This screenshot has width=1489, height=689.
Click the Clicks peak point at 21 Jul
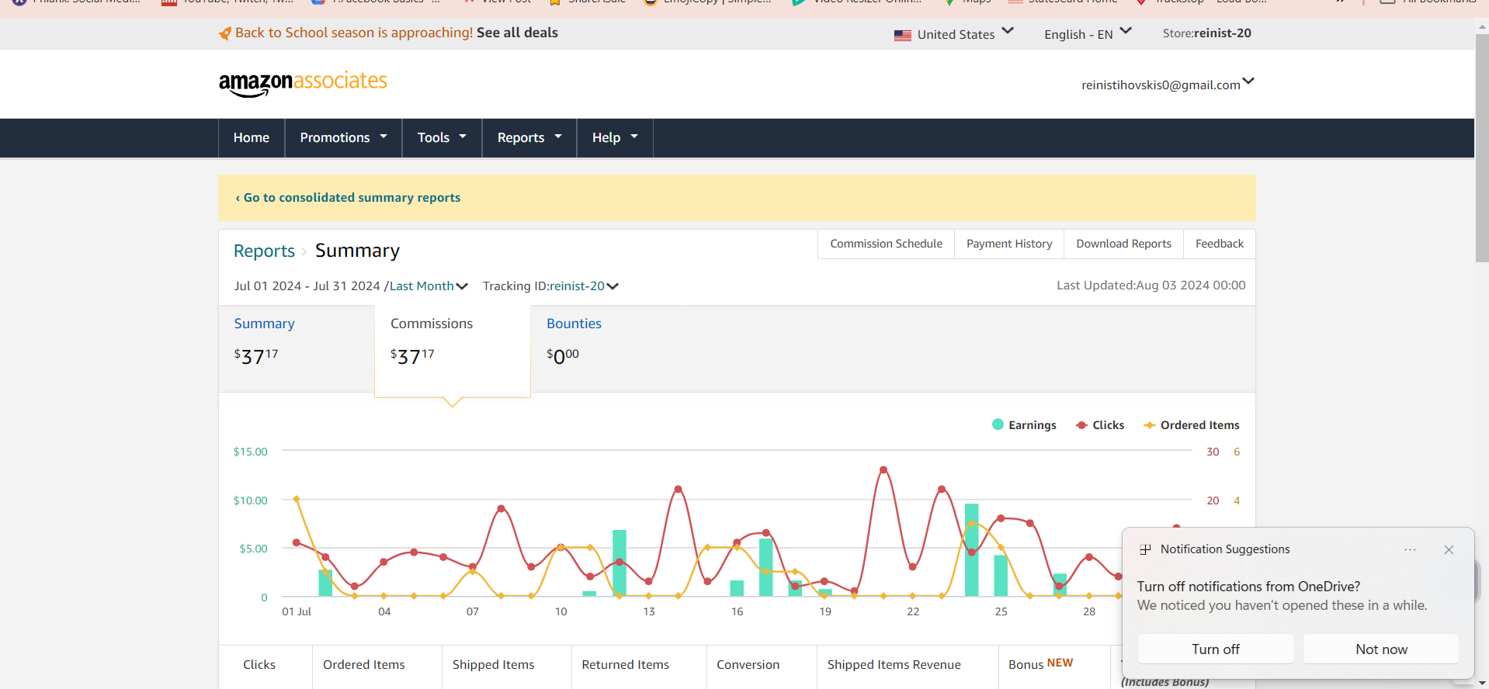pos(883,470)
